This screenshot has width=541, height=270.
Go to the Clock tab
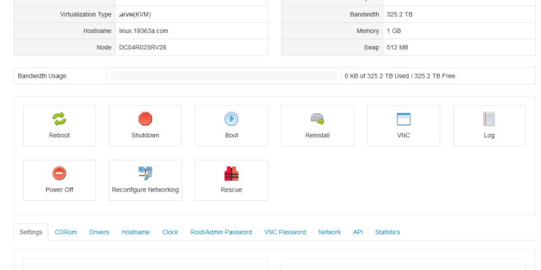pos(170,232)
